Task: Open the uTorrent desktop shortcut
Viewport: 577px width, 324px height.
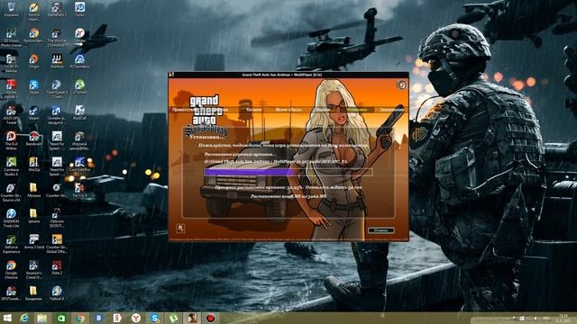Action: coord(79,86)
